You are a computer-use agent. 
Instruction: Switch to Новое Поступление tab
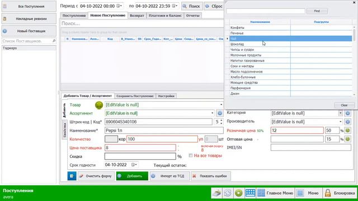[108, 15]
